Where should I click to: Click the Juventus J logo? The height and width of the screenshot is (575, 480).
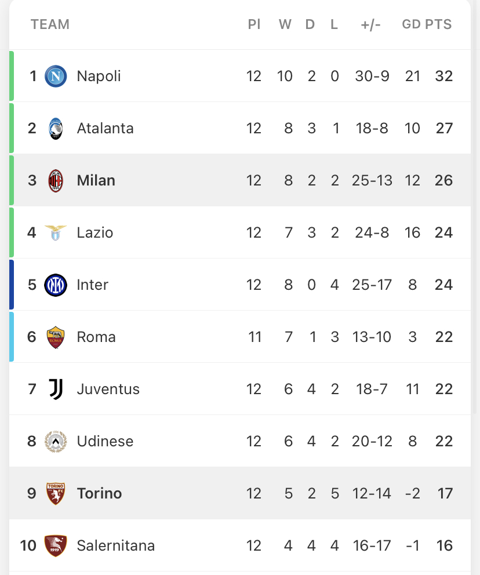click(x=56, y=389)
